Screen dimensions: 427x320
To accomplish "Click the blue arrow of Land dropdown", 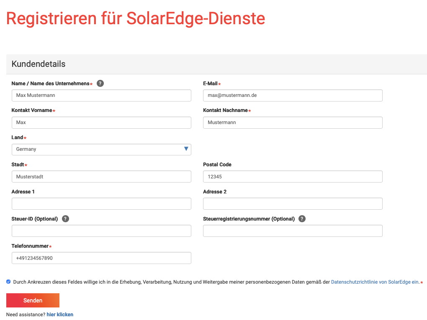I will coord(186,149).
